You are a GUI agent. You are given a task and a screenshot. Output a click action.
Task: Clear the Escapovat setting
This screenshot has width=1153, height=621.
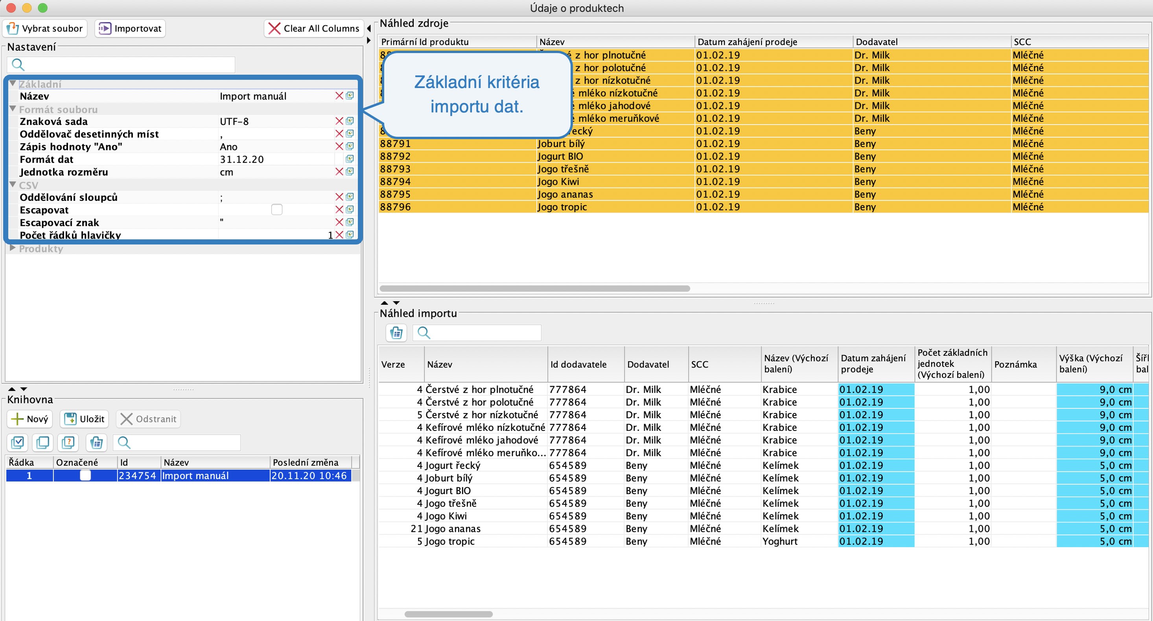339,209
